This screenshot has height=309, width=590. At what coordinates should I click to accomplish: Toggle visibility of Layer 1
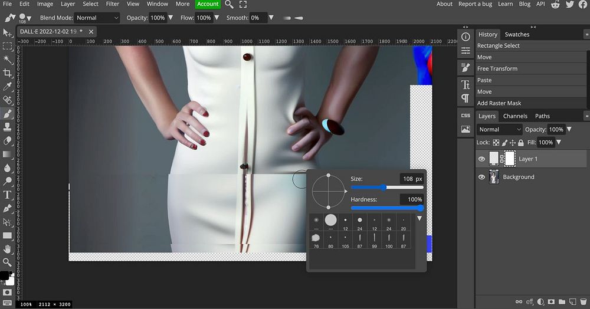[x=482, y=159]
